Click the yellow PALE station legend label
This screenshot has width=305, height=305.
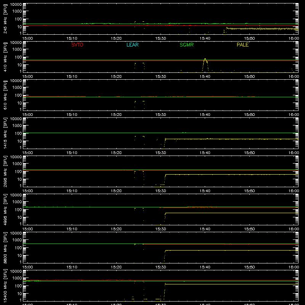pos(242,45)
